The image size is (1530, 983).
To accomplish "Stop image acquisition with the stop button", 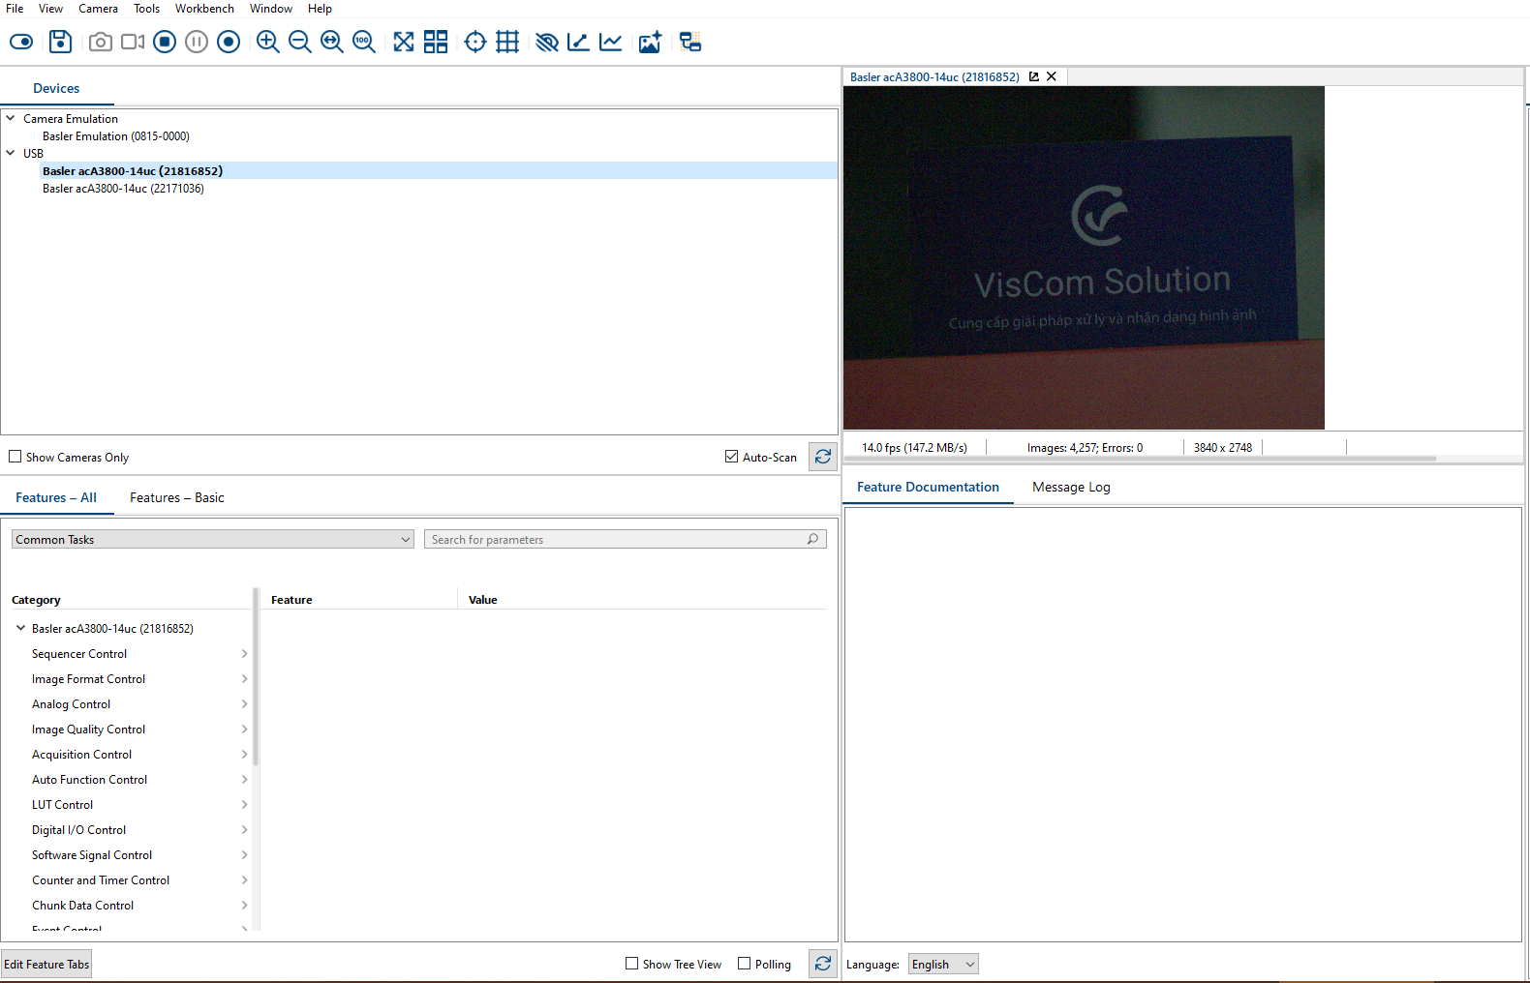I will tap(165, 42).
